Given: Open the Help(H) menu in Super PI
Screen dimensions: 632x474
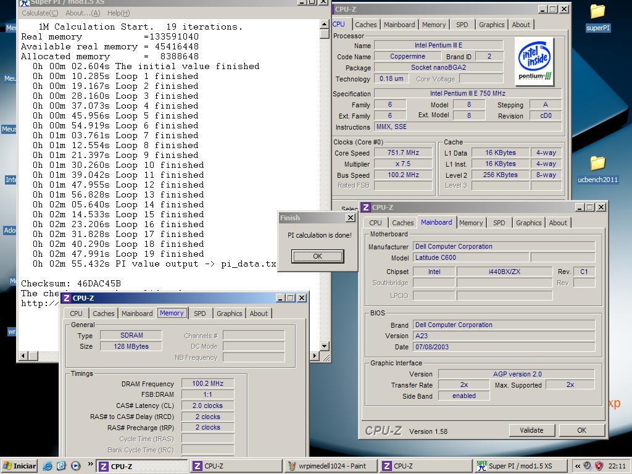Looking at the screenshot, I should click(118, 13).
